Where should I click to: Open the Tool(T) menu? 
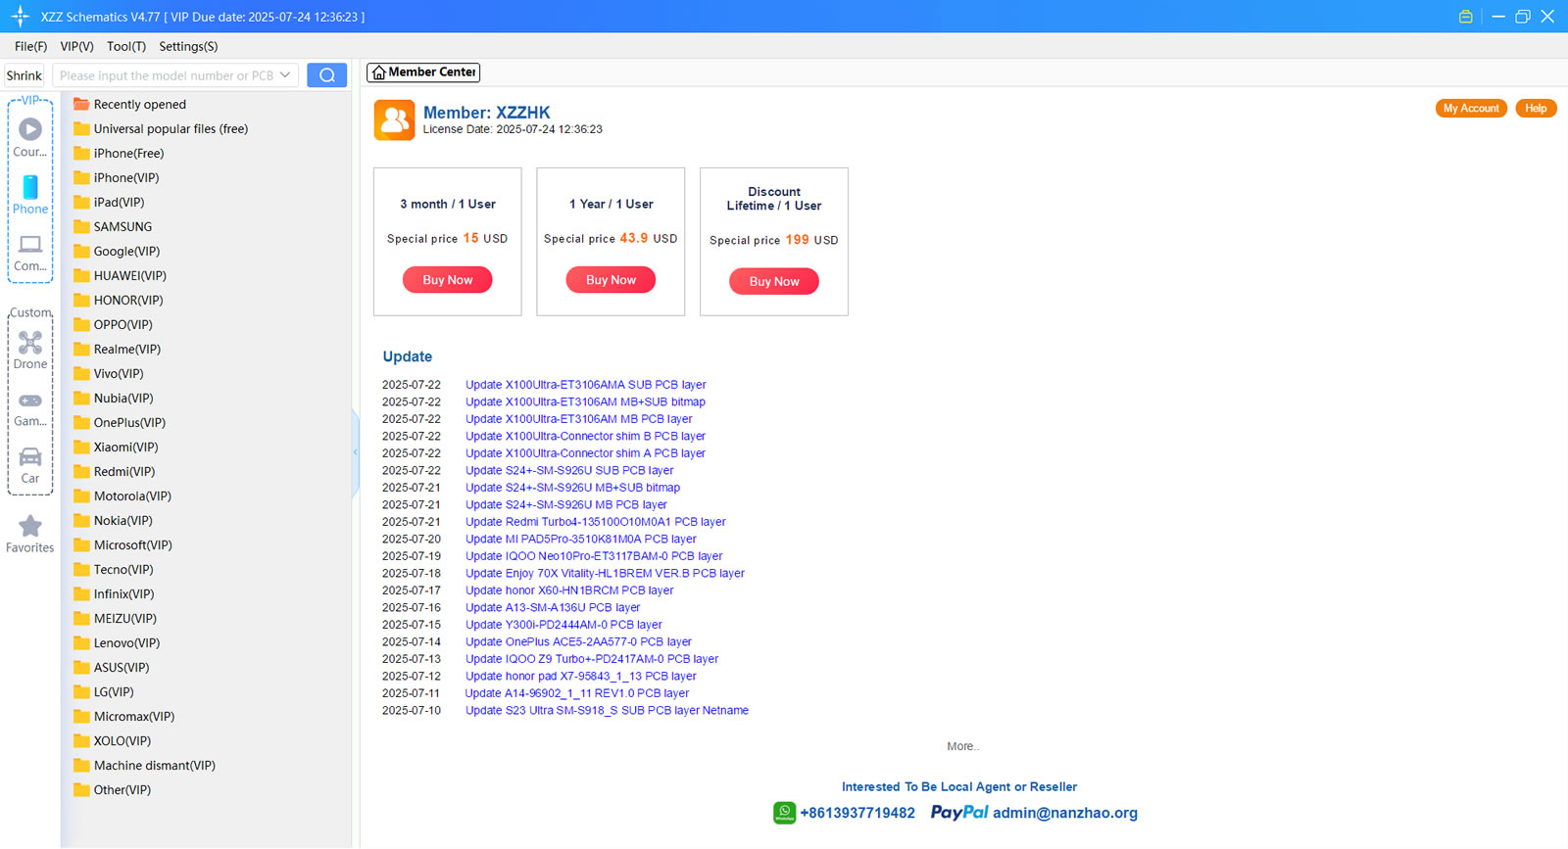point(126,46)
